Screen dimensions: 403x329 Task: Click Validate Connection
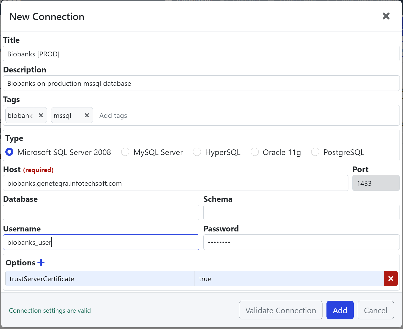[280, 310]
